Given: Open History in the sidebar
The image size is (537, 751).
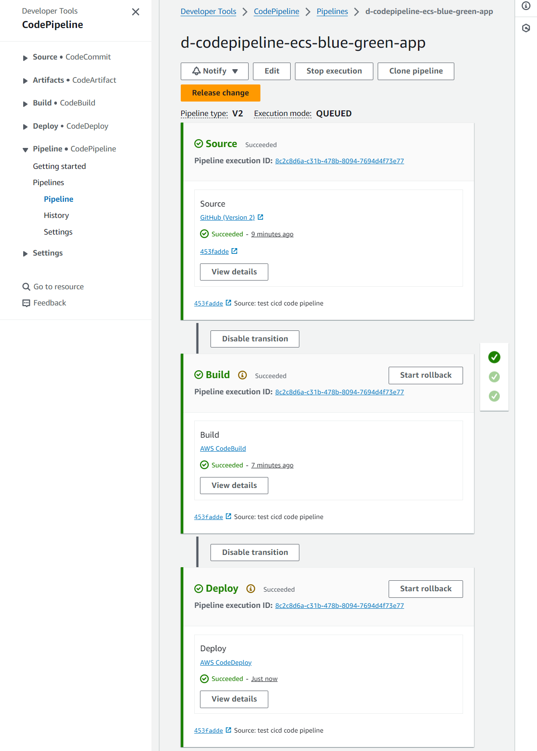Looking at the screenshot, I should point(56,215).
